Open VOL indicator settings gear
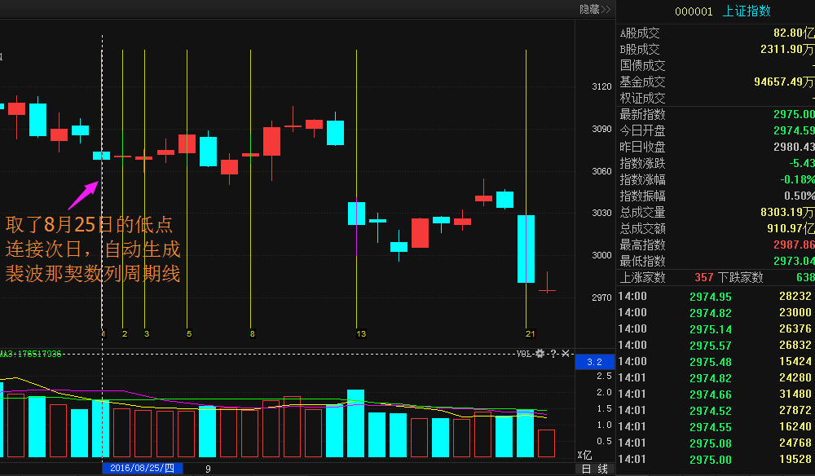Image resolution: width=815 pixels, height=476 pixels. click(x=540, y=354)
